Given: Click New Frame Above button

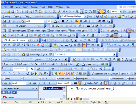Looking at the screenshot, I should 57,31.
